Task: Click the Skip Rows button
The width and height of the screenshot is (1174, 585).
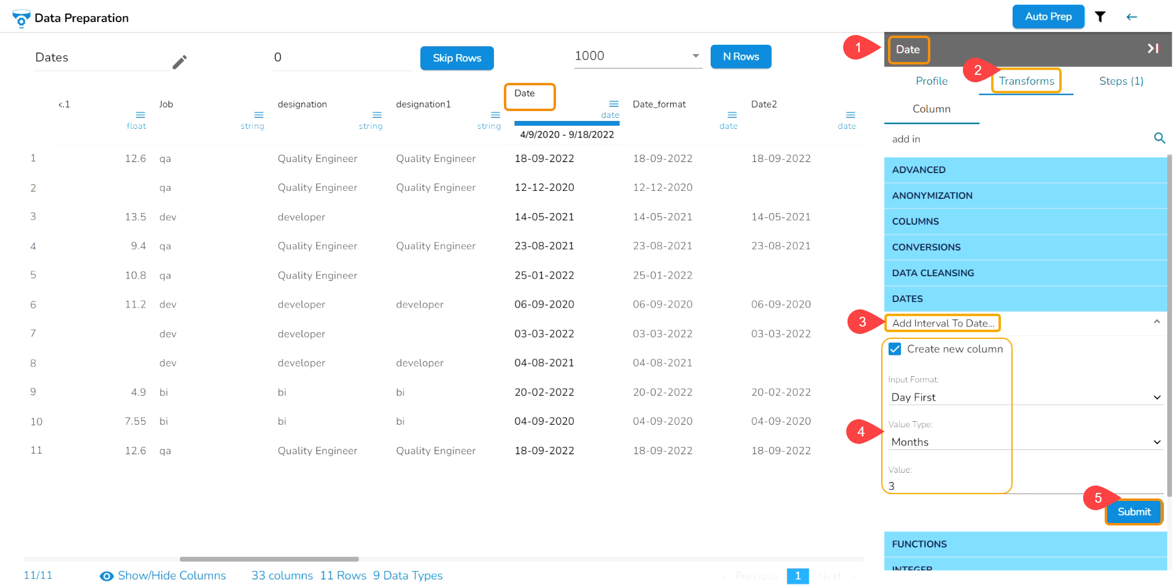Action: 457,58
